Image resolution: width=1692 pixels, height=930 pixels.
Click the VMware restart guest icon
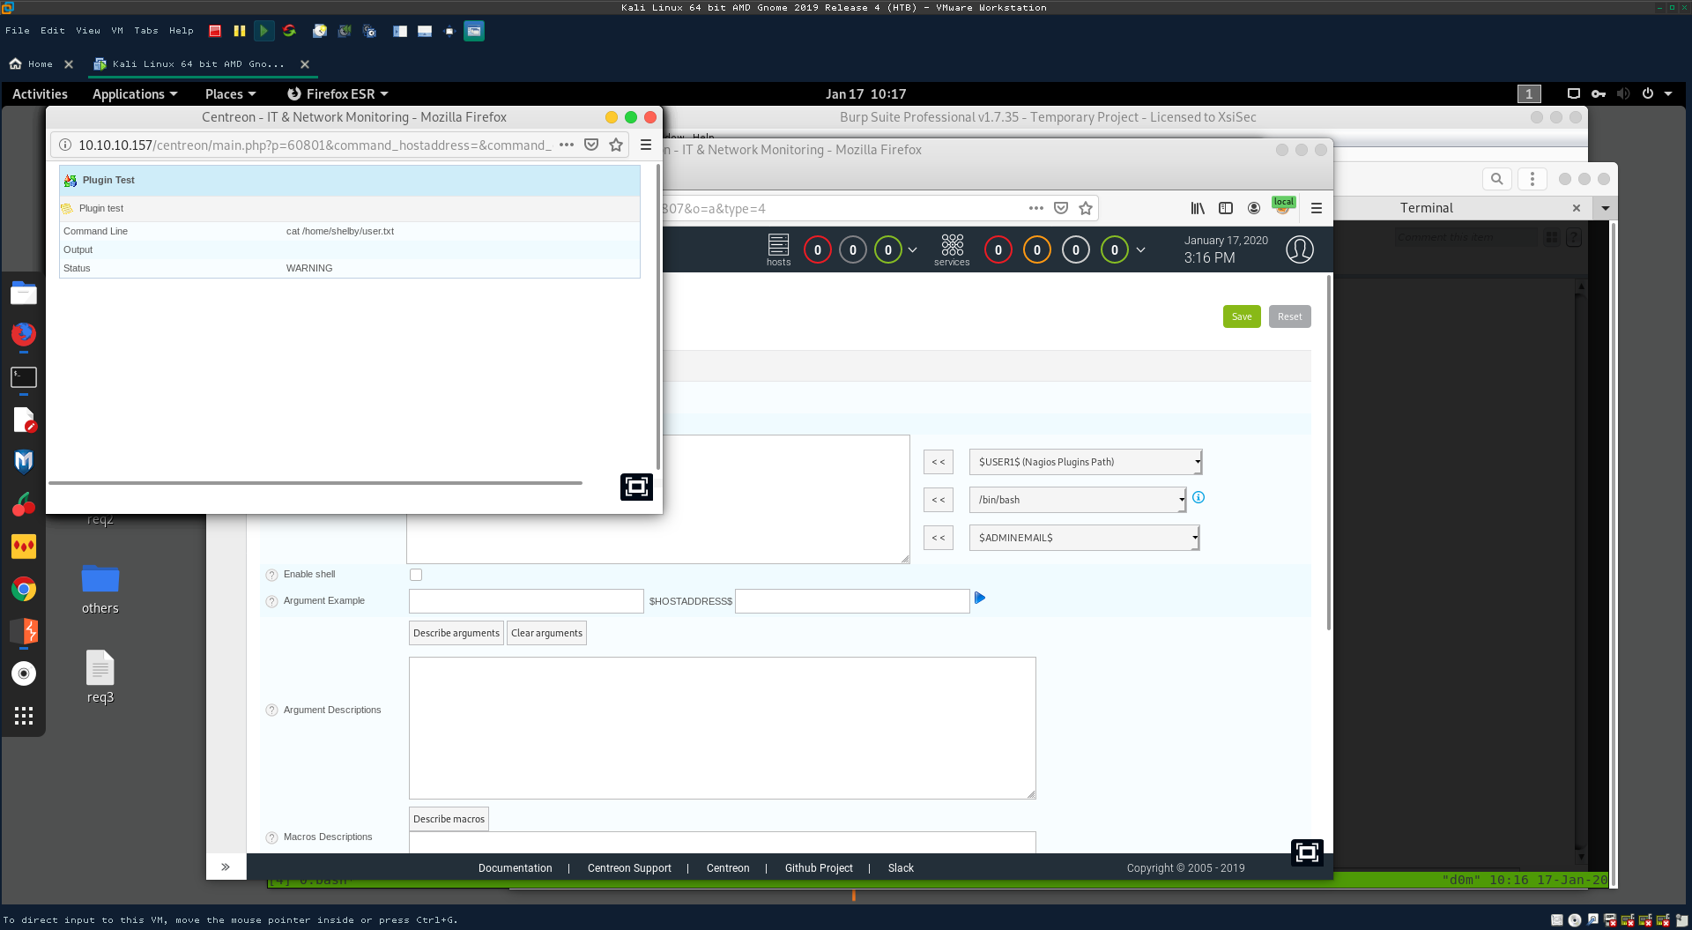289,31
